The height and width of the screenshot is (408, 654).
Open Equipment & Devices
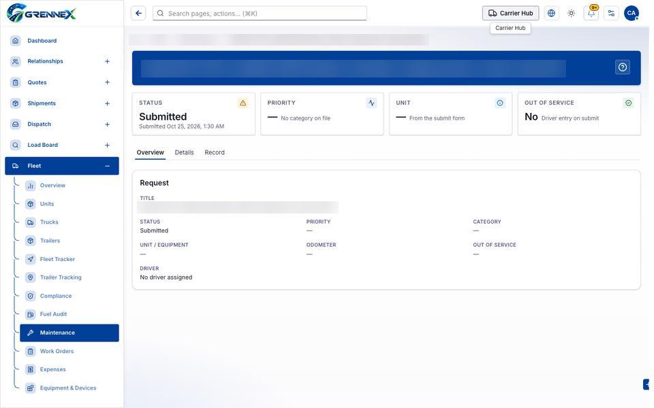tap(69, 388)
